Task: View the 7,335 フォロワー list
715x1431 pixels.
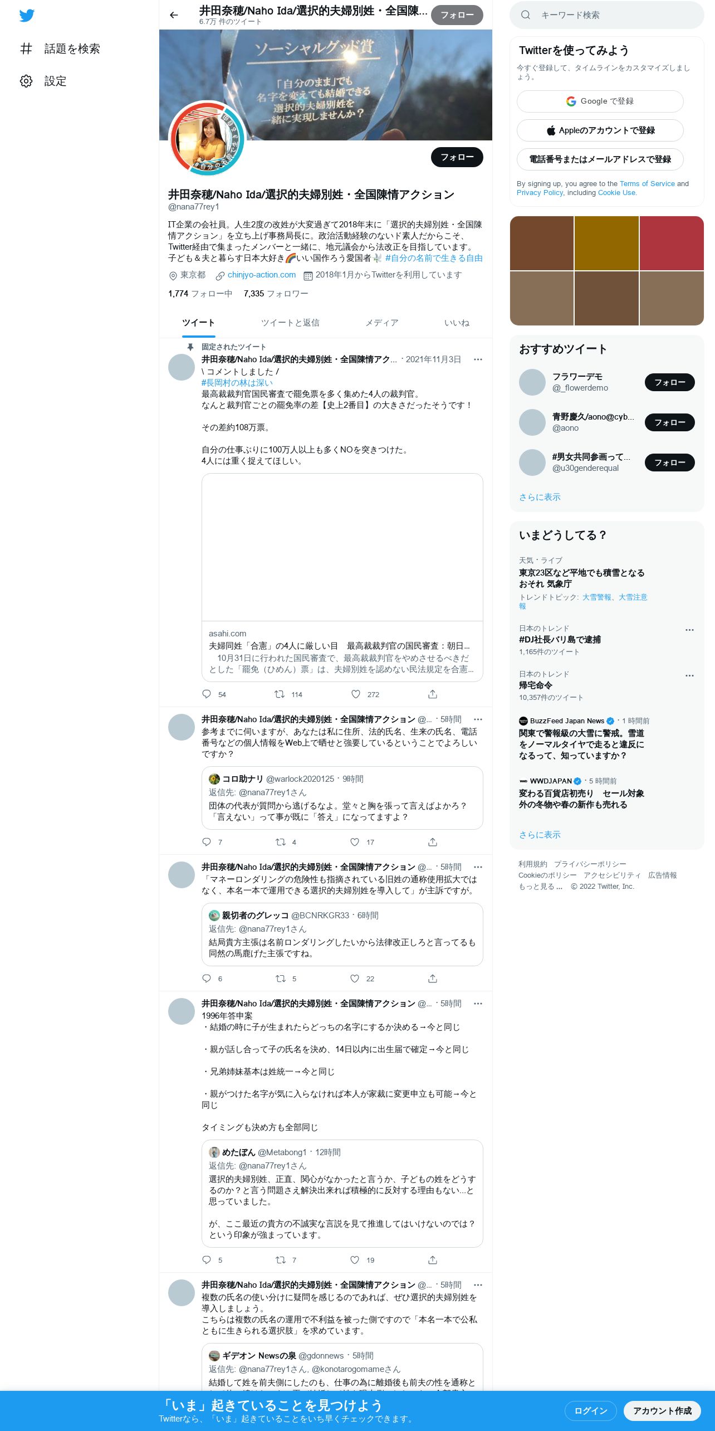Action: 276,294
